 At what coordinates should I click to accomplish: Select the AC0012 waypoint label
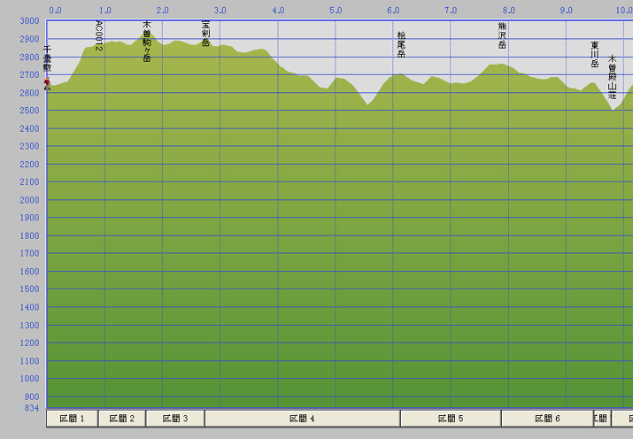pos(98,36)
